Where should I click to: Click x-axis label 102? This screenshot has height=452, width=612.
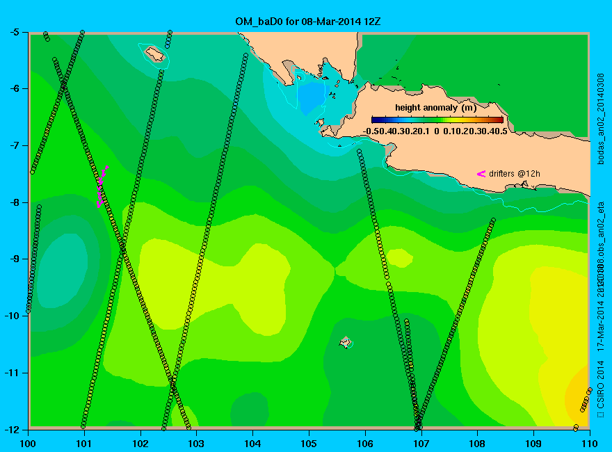[x=140, y=444]
